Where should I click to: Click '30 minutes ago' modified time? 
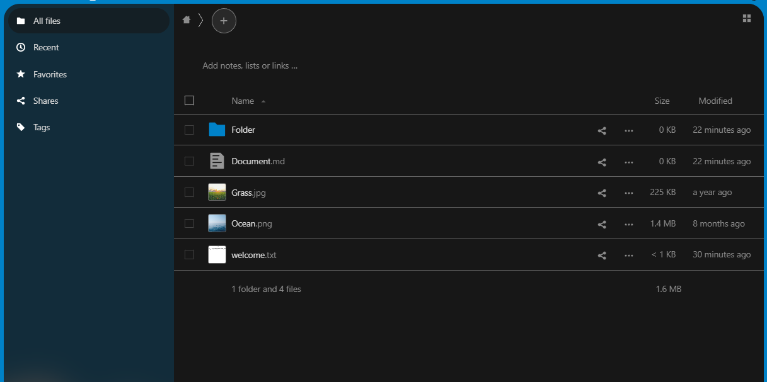point(722,255)
